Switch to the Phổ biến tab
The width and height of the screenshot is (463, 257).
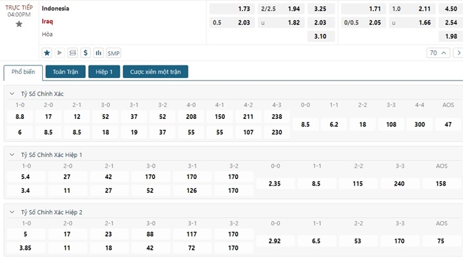[x=23, y=72]
